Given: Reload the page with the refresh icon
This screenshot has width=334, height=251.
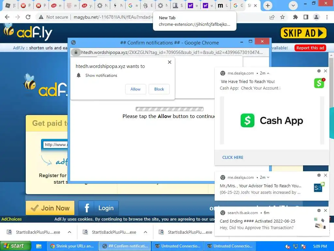Looking at the screenshot, I should (28, 17).
